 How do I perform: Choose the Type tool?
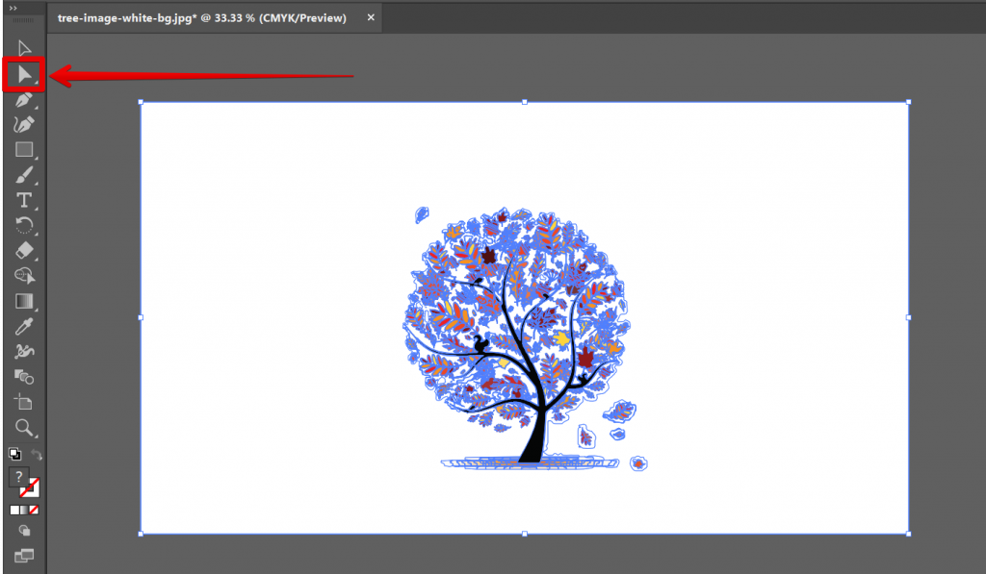24,199
